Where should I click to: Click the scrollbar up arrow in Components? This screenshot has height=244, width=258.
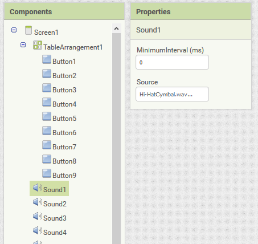pyautogui.click(x=116, y=29)
